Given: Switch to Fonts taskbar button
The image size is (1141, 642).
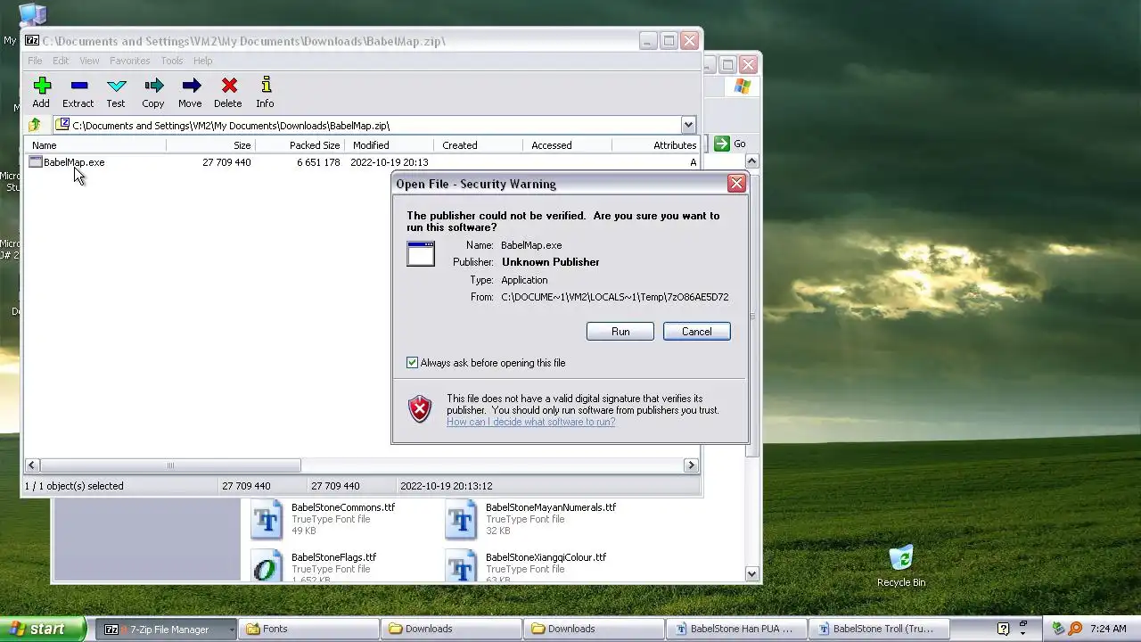Looking at the screenshot, I should pyautogui.click(x=308, y=629).
